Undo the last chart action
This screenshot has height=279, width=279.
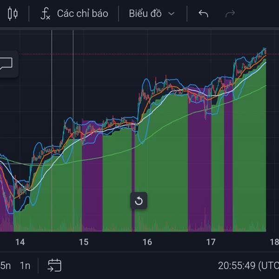(203, 13)
